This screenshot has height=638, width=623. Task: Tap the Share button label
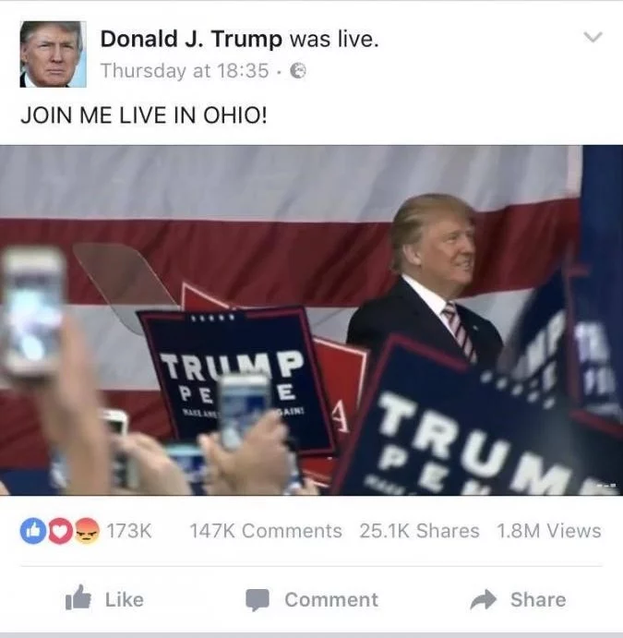tap(538, 600)
